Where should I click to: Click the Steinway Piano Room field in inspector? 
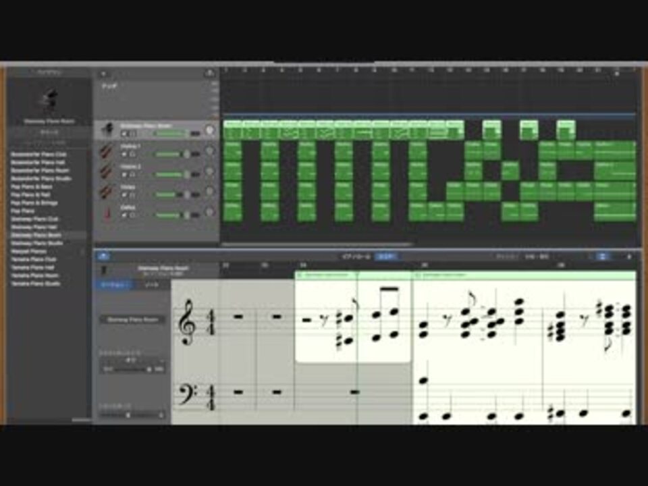pos(133,320)
